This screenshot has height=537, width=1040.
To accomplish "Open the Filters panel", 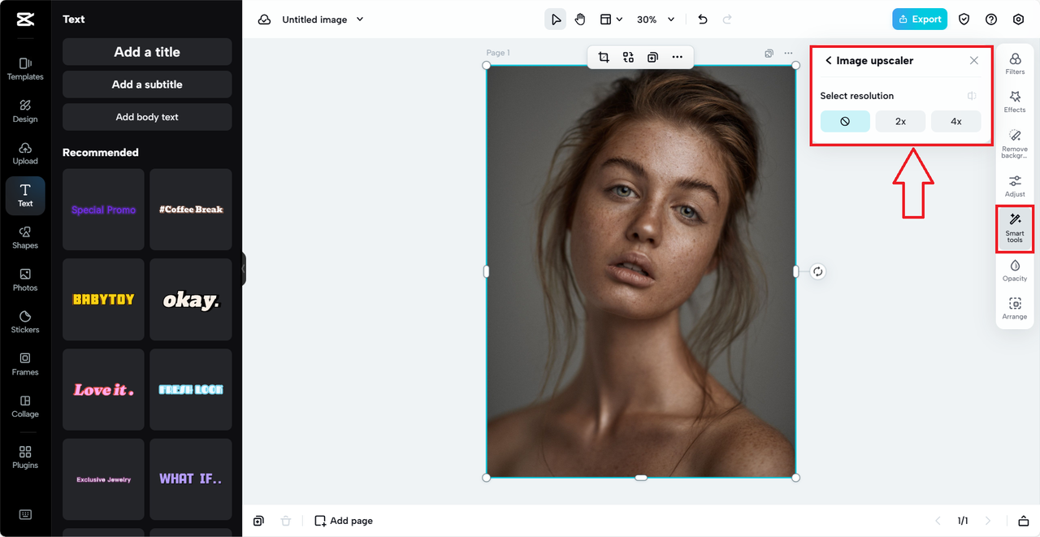I will [1015, 63].
